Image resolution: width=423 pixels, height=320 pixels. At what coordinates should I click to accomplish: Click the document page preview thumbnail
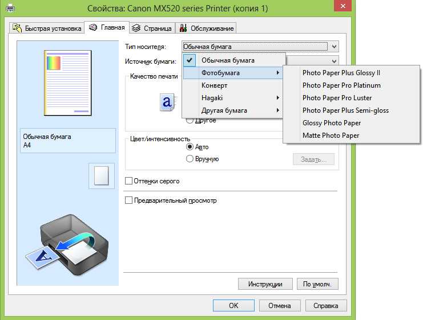coord(68,83)
